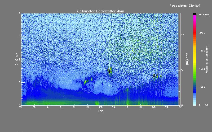Click the black top of the colorbar
Image resolution: width=212 pixels, height=132 pixels.
[x=195, y=14]
